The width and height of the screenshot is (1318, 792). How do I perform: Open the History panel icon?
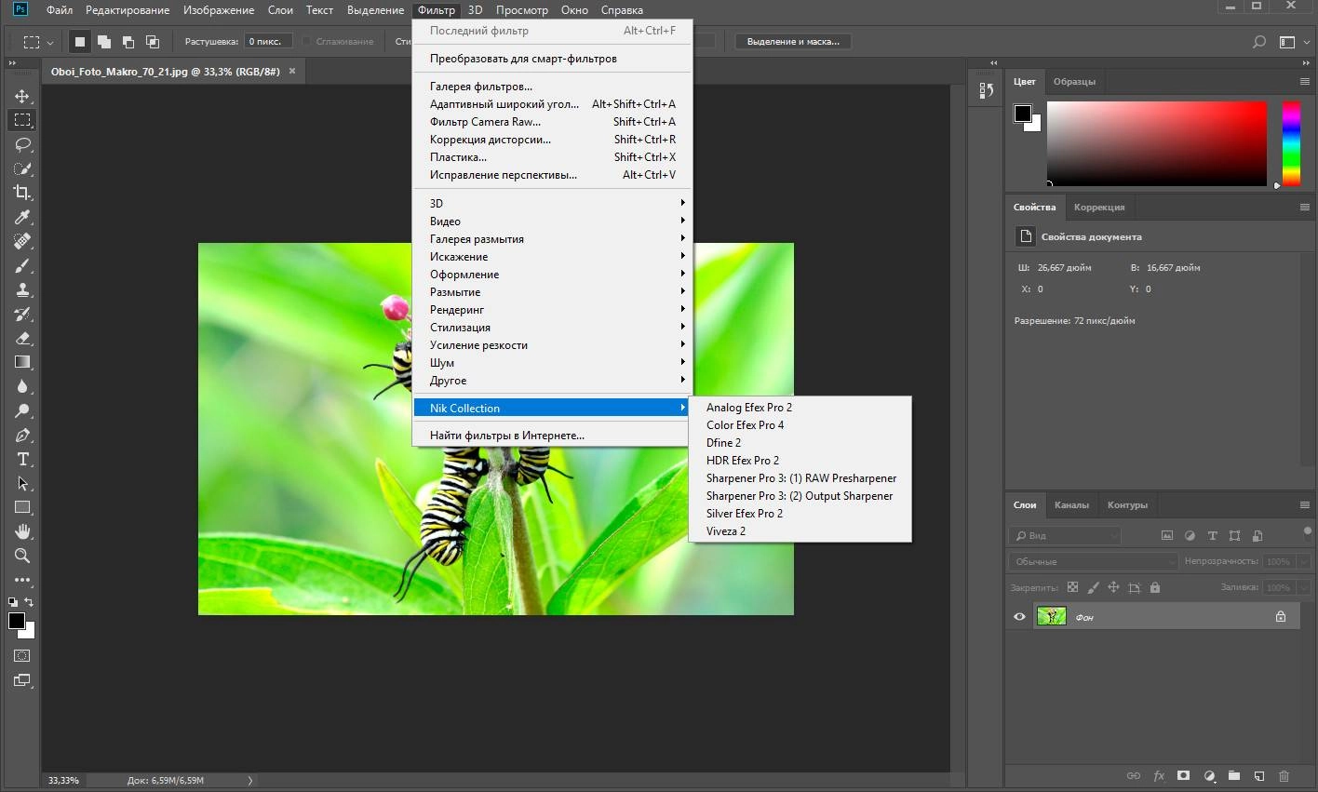(987, 90)
